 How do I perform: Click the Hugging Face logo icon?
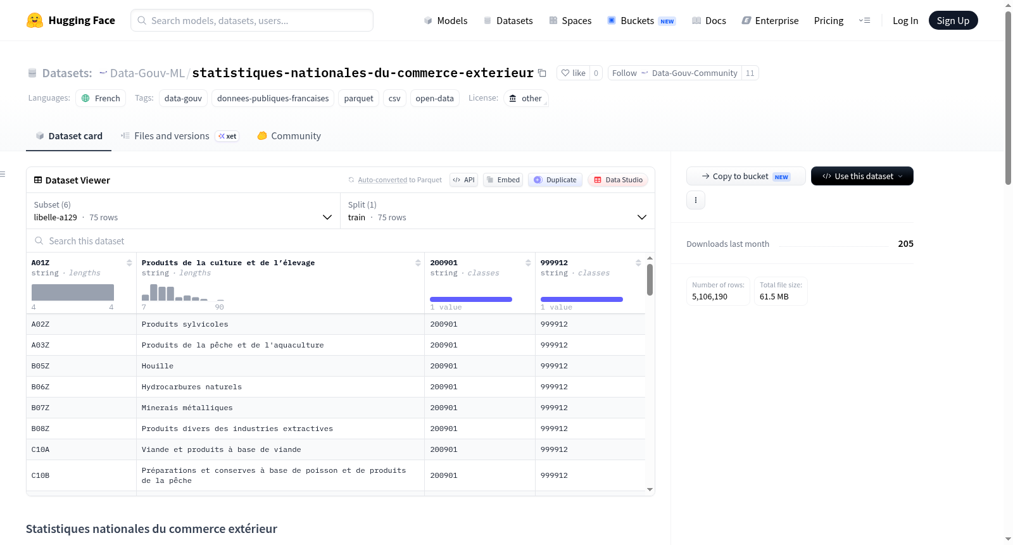coord(35,20)
